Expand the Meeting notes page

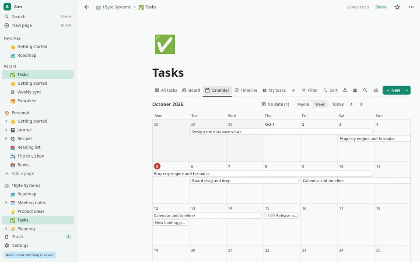point(6,203)
